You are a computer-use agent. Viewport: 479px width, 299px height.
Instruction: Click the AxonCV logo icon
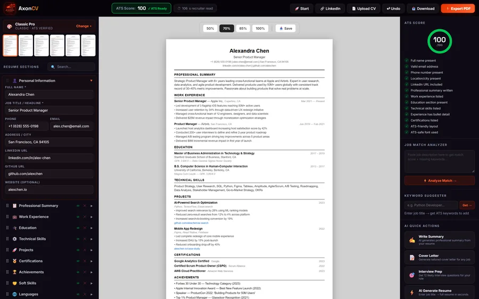pos(10,9)
